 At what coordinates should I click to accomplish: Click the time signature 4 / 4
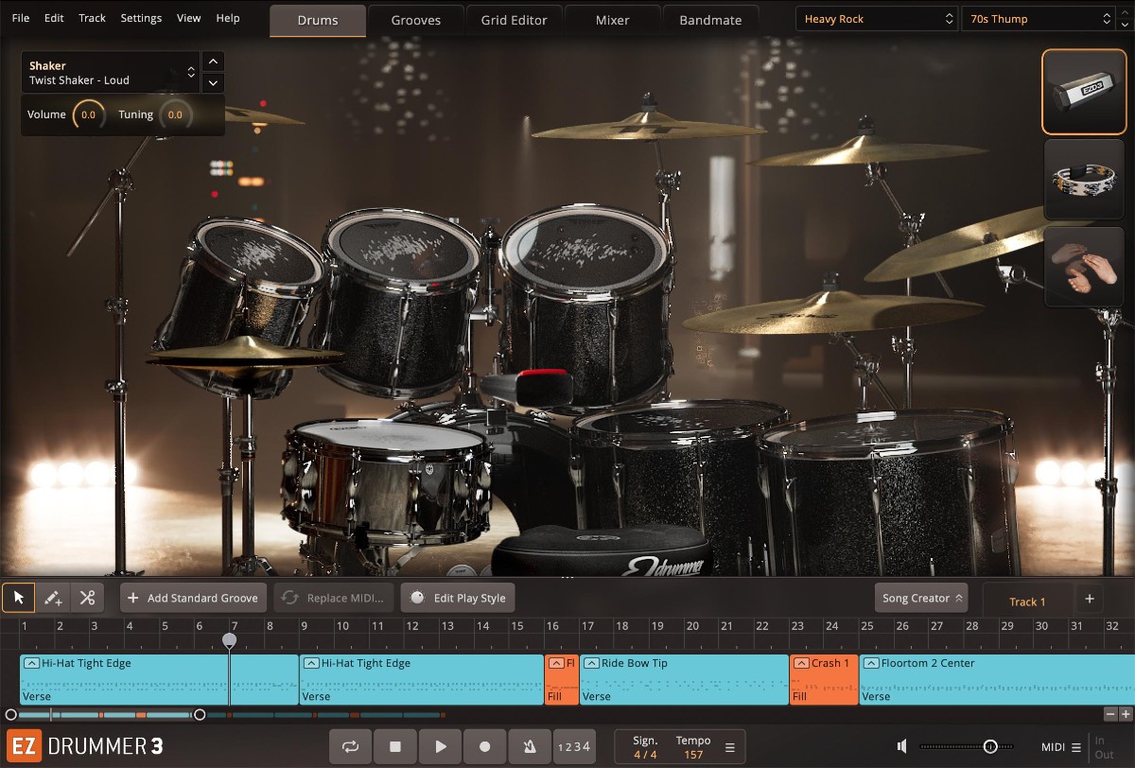(x=645, y=755)
